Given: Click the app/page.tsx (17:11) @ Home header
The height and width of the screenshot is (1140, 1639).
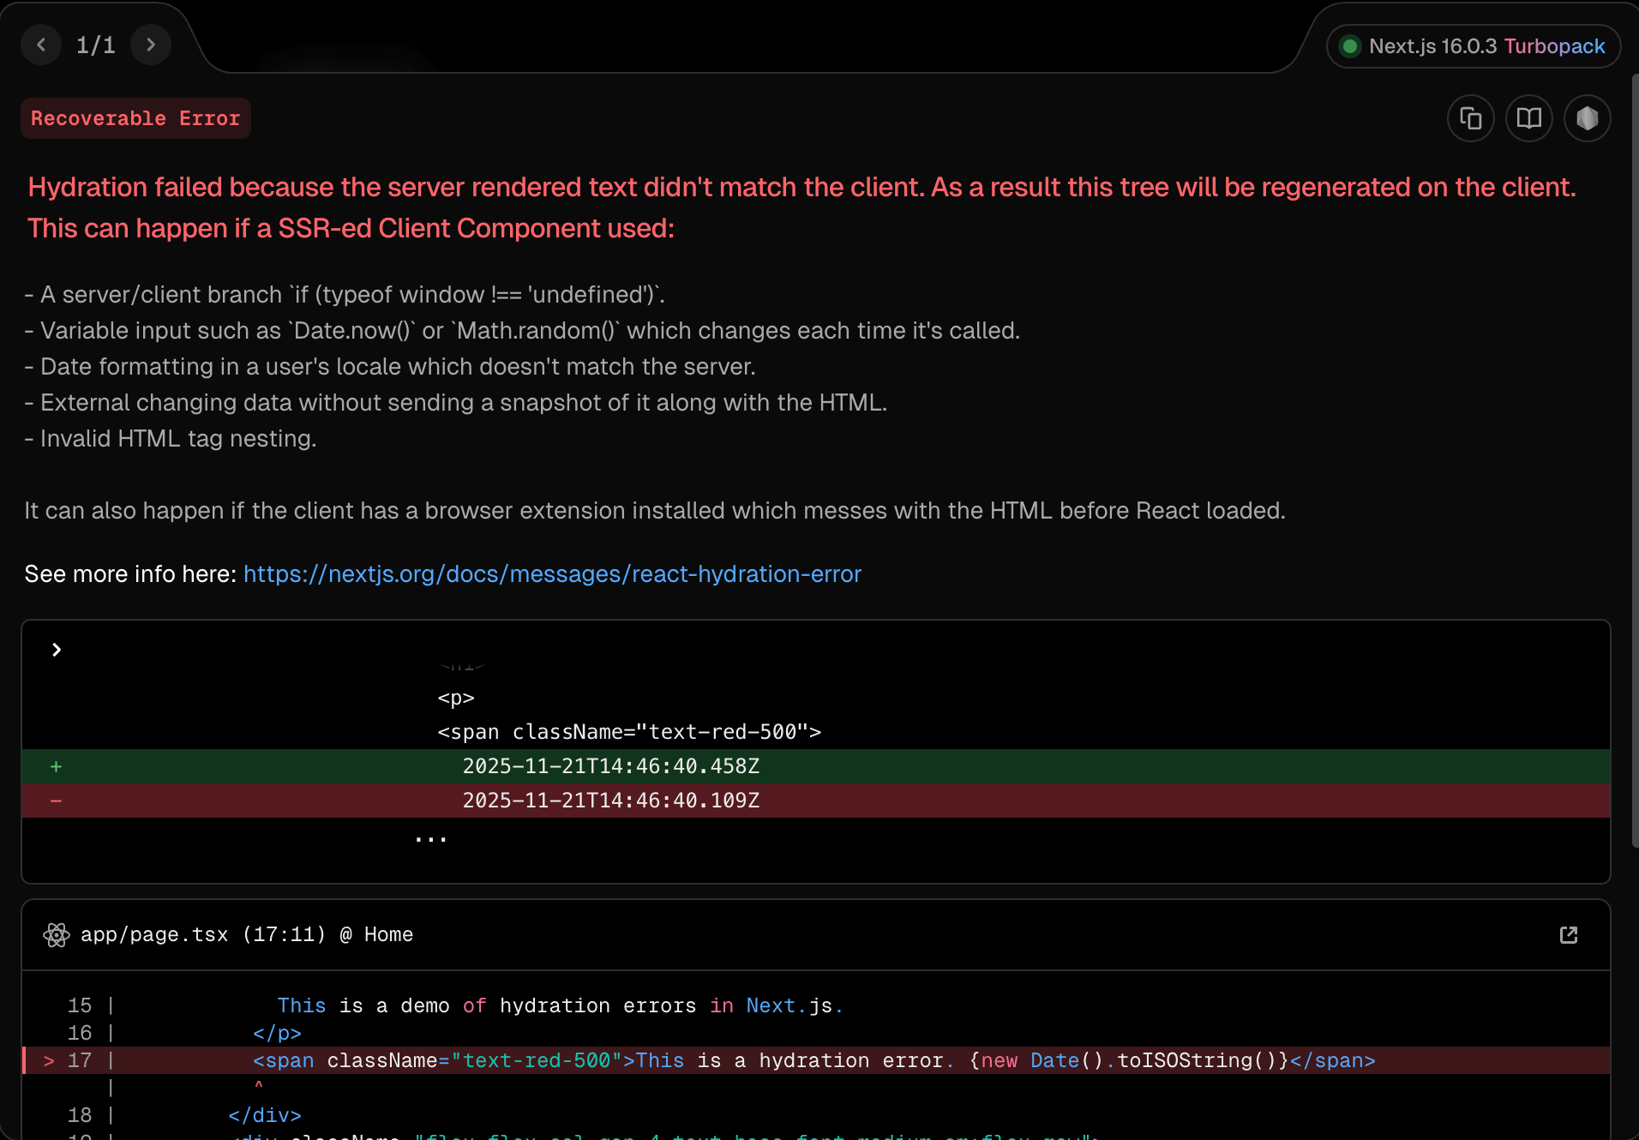Looking at the screenshot, I should tap(247, 935).
